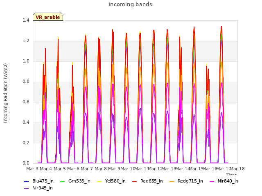
Task: Click the 0.2 y-axis tick label
Action: click(x=26, y=143)
